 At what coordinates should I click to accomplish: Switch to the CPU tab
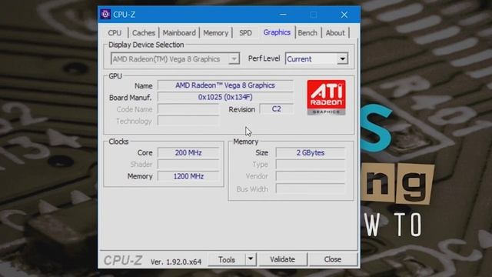pyautogui.click(x=115, y=32)
